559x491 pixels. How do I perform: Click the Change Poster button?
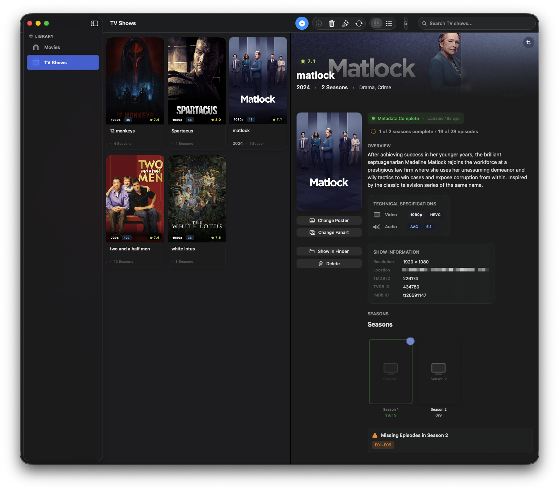click(329, 221)
